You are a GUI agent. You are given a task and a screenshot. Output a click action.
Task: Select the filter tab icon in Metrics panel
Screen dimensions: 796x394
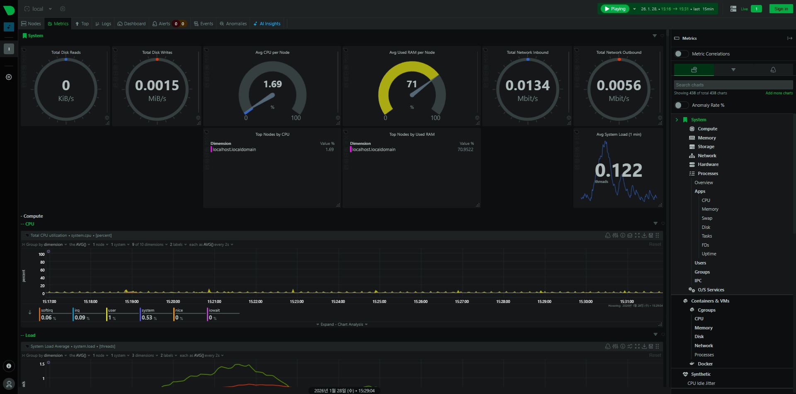733,70
